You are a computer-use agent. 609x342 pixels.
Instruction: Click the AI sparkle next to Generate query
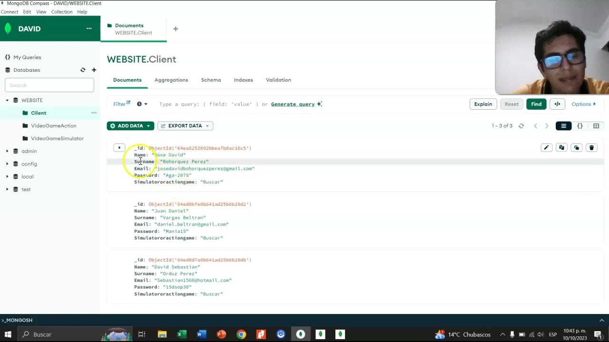(320, 104)
